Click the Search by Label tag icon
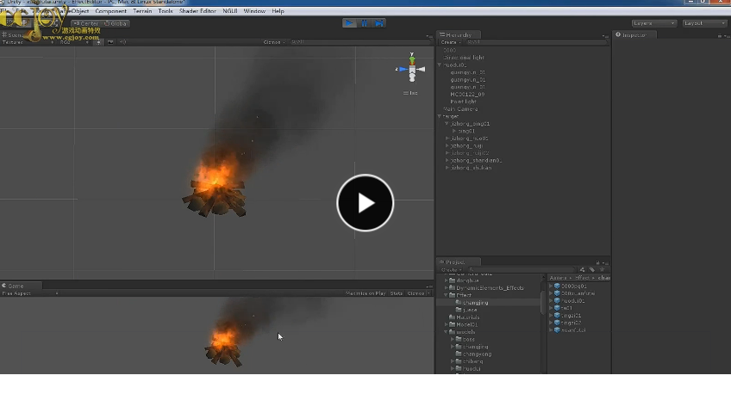731x394 pixels. 592,269
